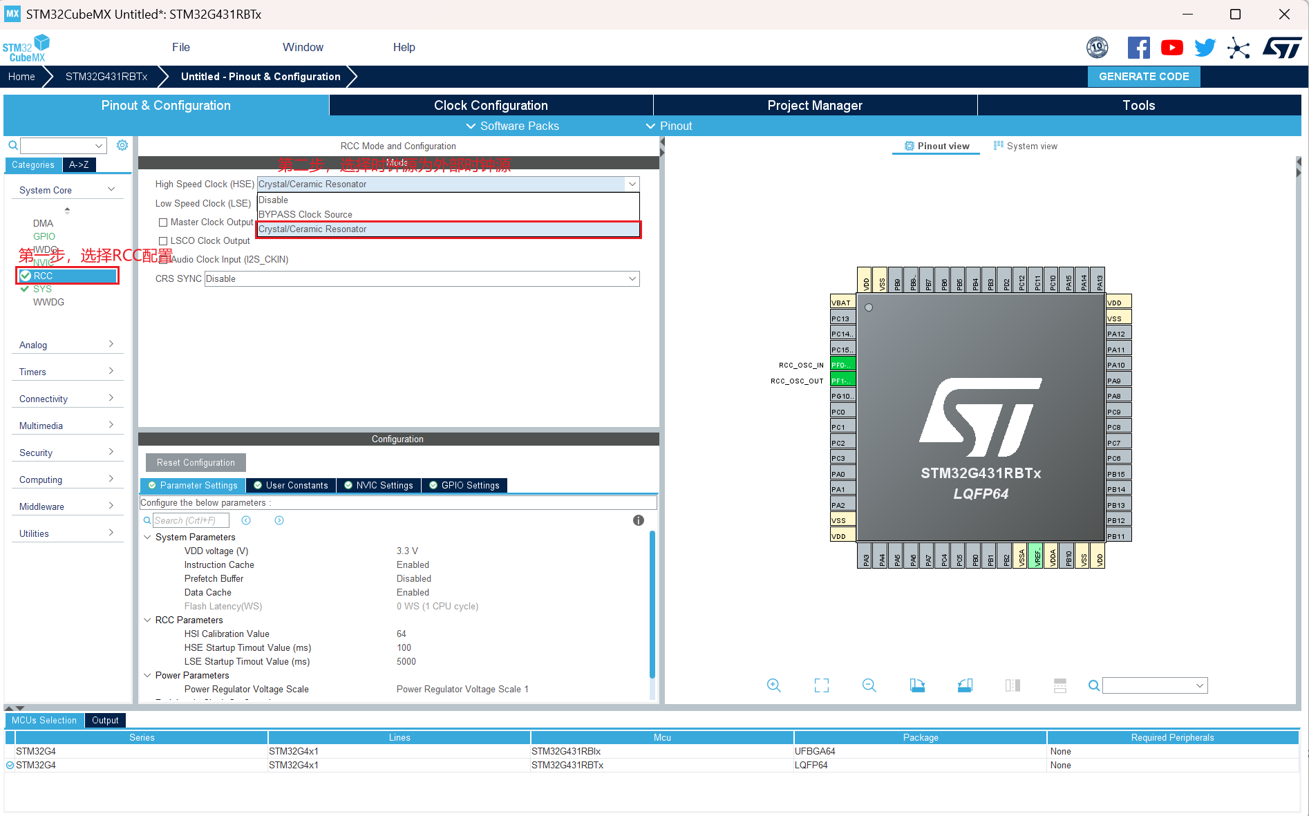This screenshot has width=1309, height=816.
Task: Choose BYPASS Clock Source option
Action: pos(448,214)
